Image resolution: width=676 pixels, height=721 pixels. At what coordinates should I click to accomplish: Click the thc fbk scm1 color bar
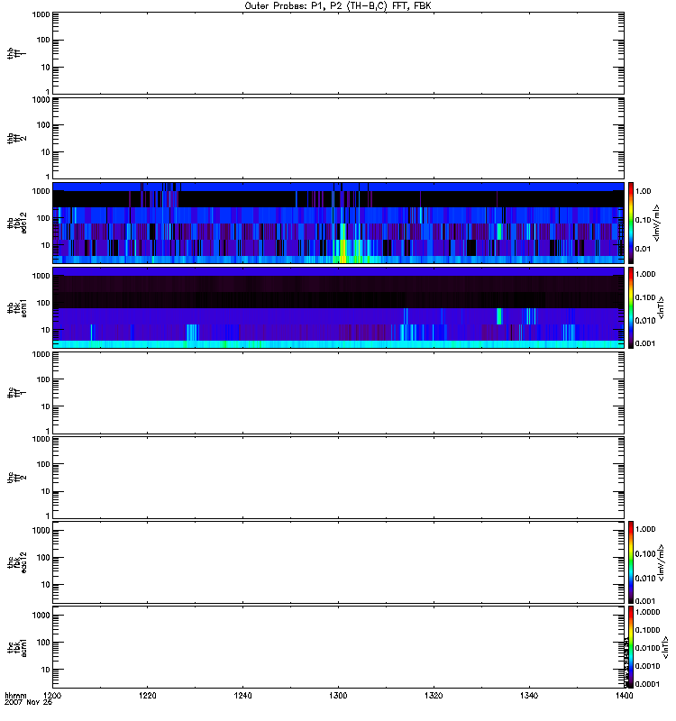[632, 647]
